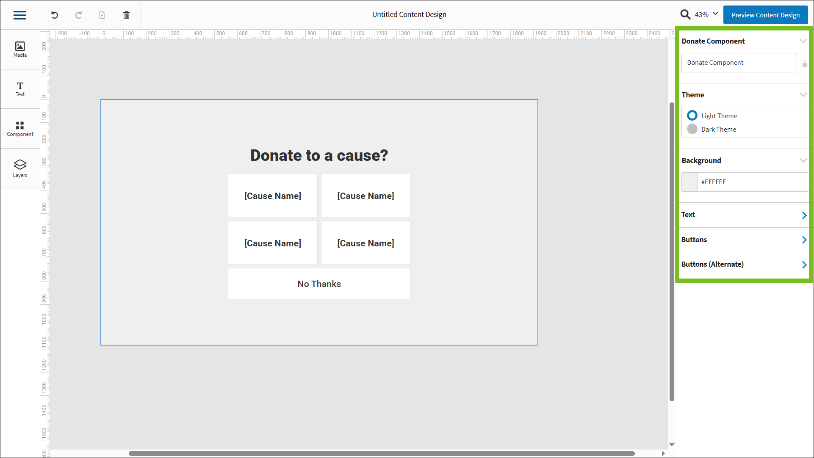
Task: Toggle the component name lock
Action: (x=805, y=64)
